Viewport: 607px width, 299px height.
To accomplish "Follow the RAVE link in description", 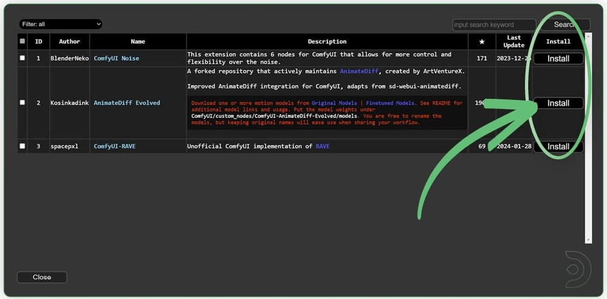I will 322,146.
